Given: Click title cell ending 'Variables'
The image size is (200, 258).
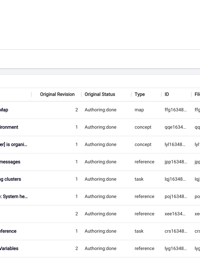Looking at the screenshot, I should point(9,248).
